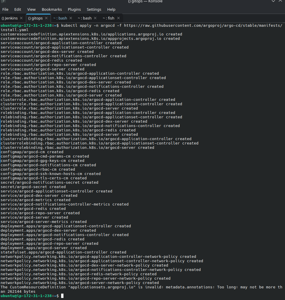The width and height of the screenshot is (285, 300).
Task: Click the "statefulset.apps/argocd-application-controller created" line
Action: point(63,252)
